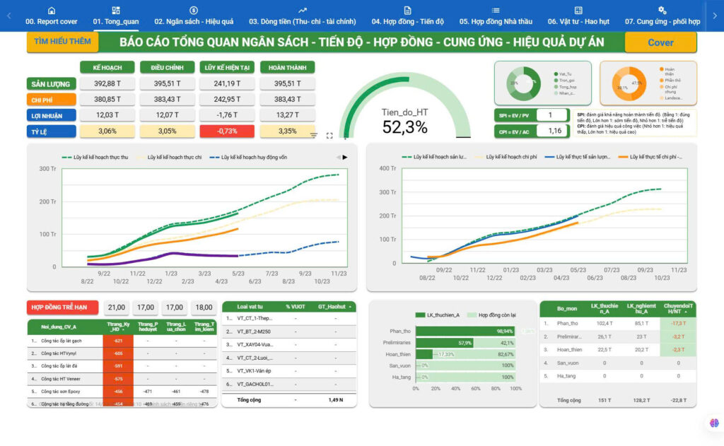724x446 pixels.
Task: Show next legend items with black arrow
Action: pos(345,158)
